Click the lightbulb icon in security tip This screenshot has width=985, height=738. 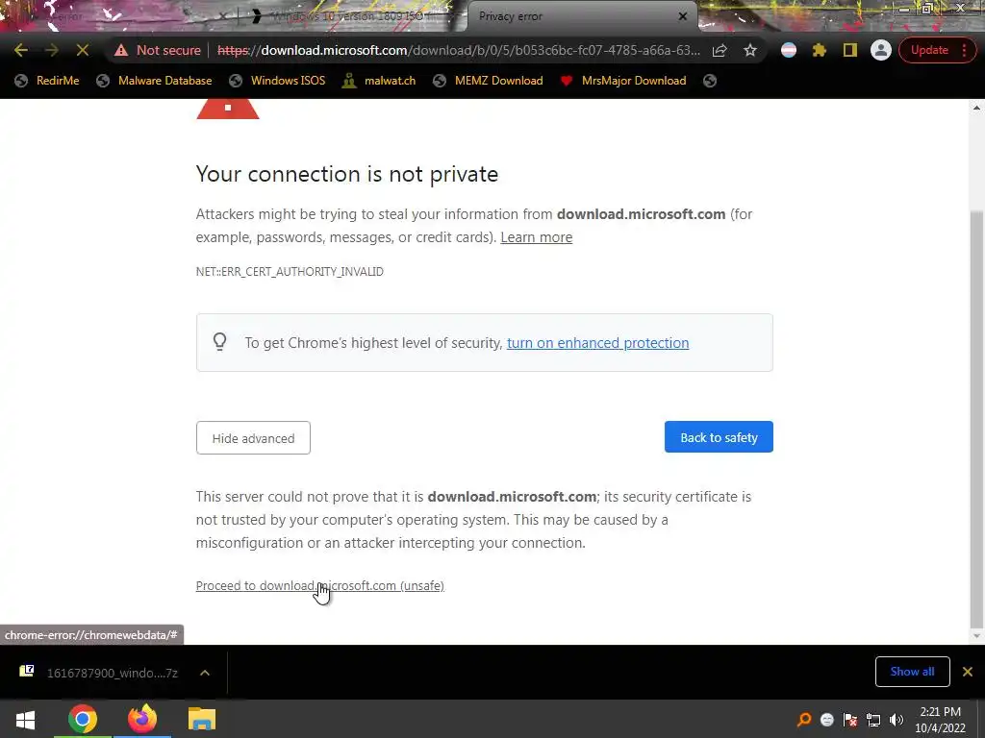point(220,342)
